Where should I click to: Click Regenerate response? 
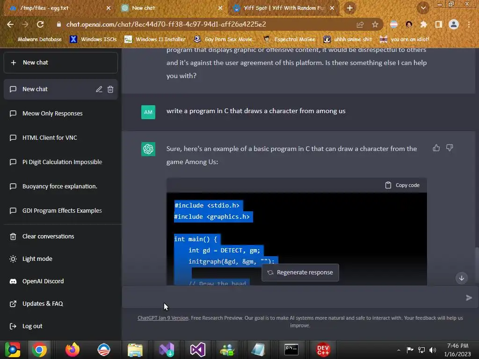click(300, 273)
